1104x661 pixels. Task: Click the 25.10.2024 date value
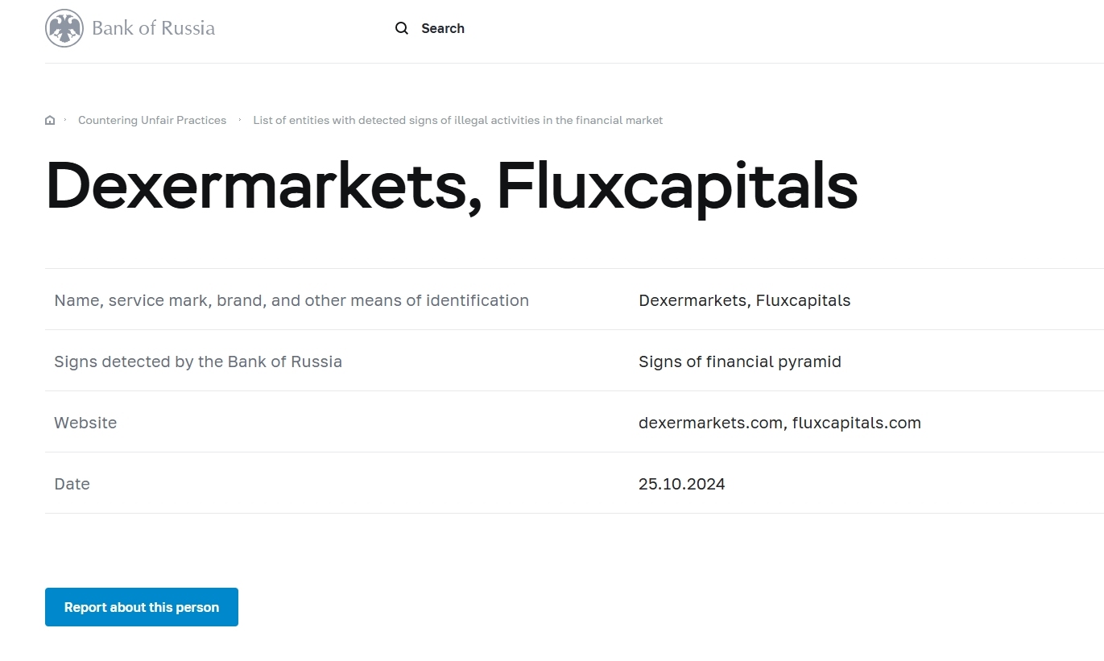681,484
